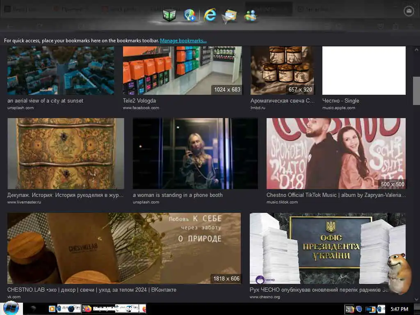The image size is (420, 315).
Task: Launch Internet Explorer from the dock
Action: (210, 15)
